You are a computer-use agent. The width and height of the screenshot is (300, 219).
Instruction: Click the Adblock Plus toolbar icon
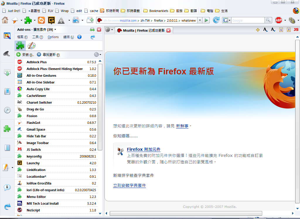pyautogui.click(x=278, y=20)
